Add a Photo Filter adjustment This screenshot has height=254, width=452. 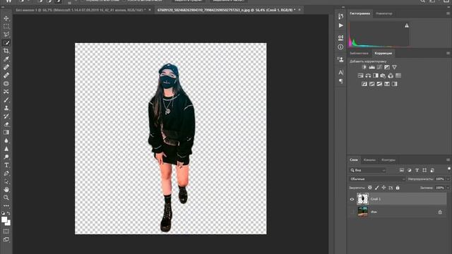[x=383, y=75]
